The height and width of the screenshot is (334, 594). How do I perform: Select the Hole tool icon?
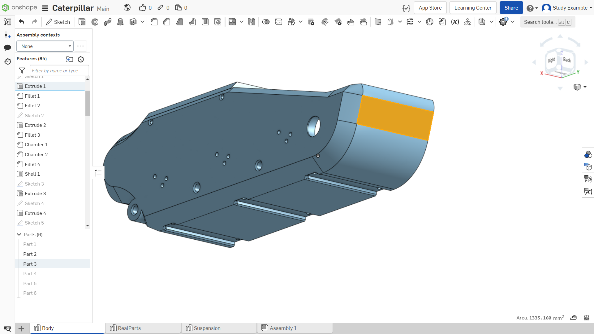pyautogui.click(x=218, y=22)
